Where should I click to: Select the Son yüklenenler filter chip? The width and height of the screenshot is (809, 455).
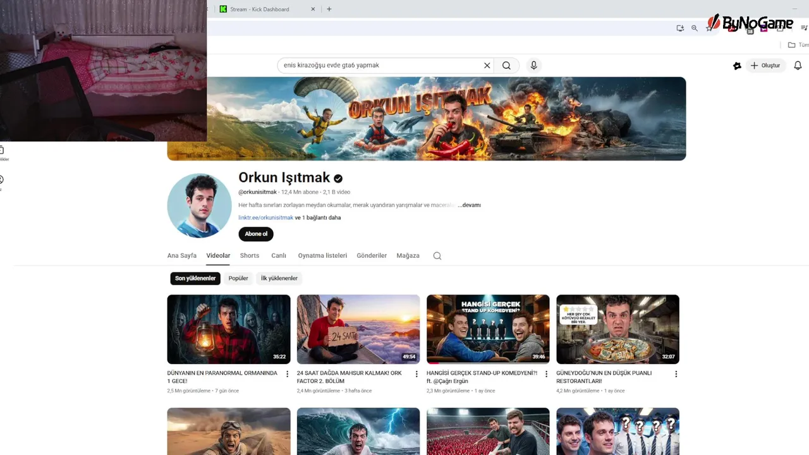point(195,278)
